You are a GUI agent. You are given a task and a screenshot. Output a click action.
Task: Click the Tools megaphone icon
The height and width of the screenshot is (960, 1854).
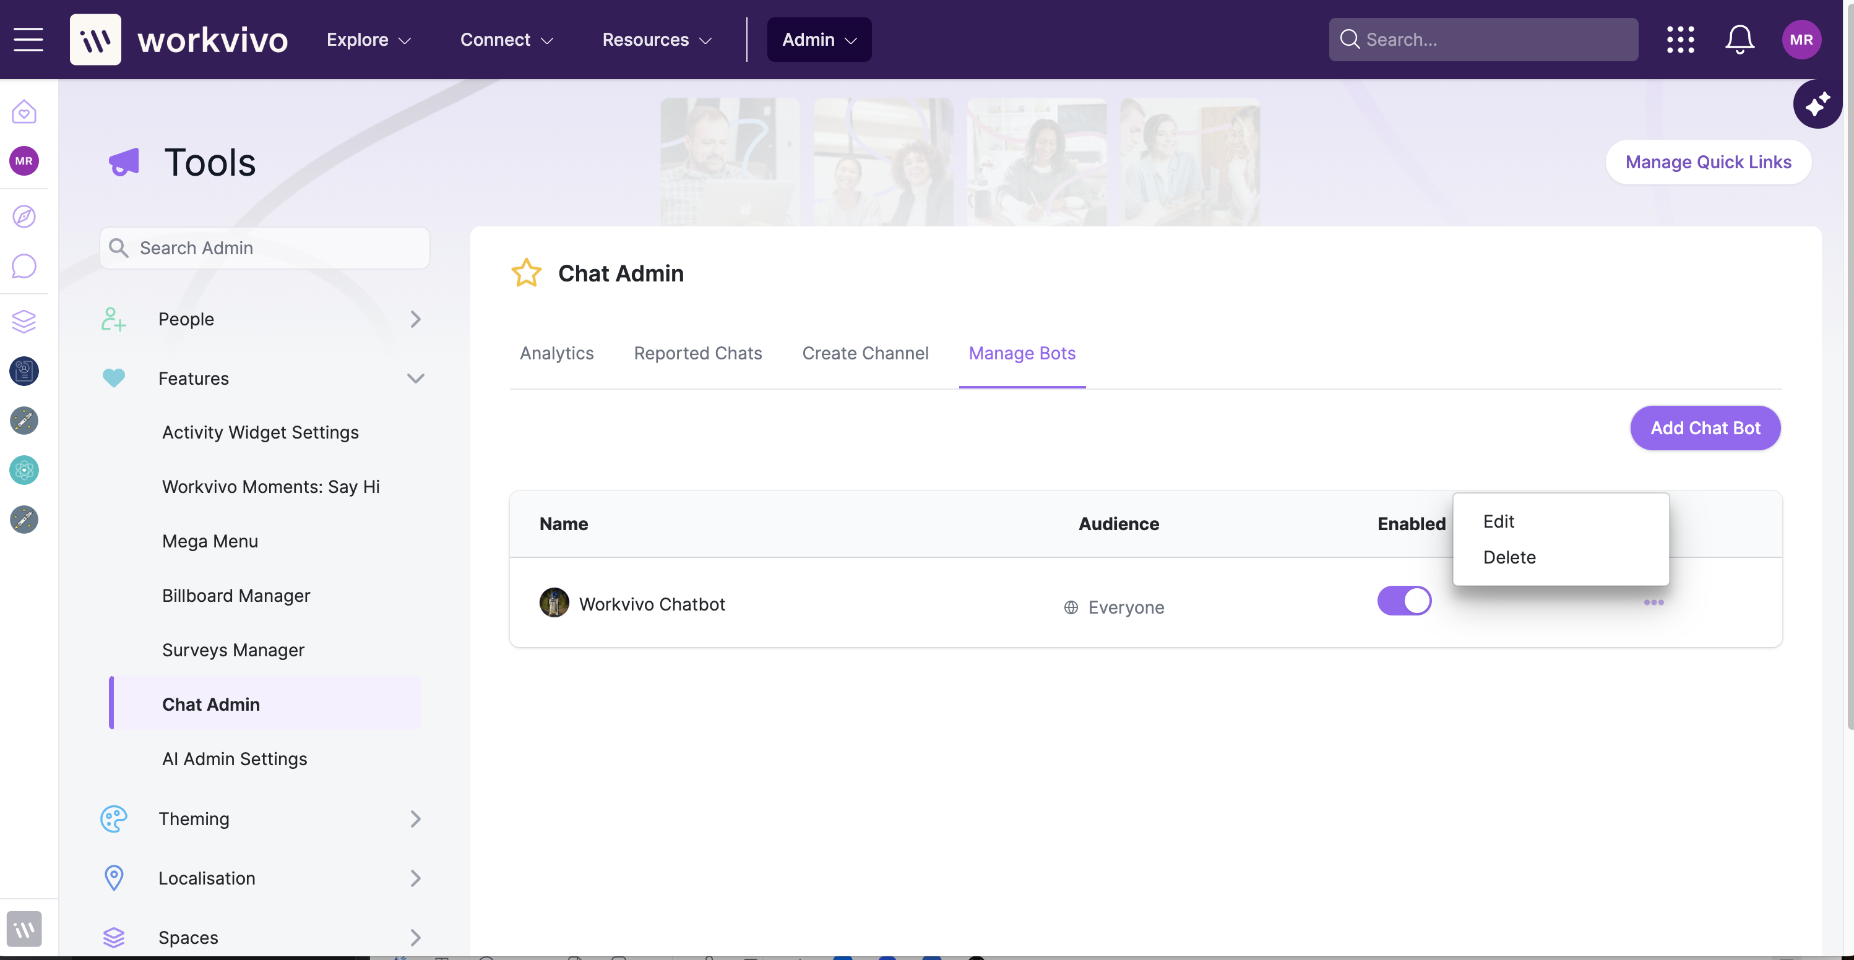click(124, 163)
